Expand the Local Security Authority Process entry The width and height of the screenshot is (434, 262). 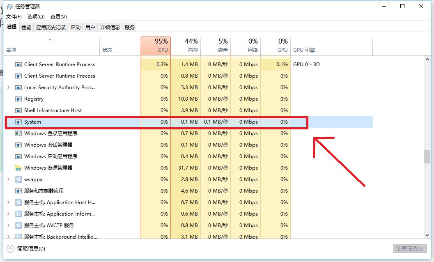[x=8, y=87]
